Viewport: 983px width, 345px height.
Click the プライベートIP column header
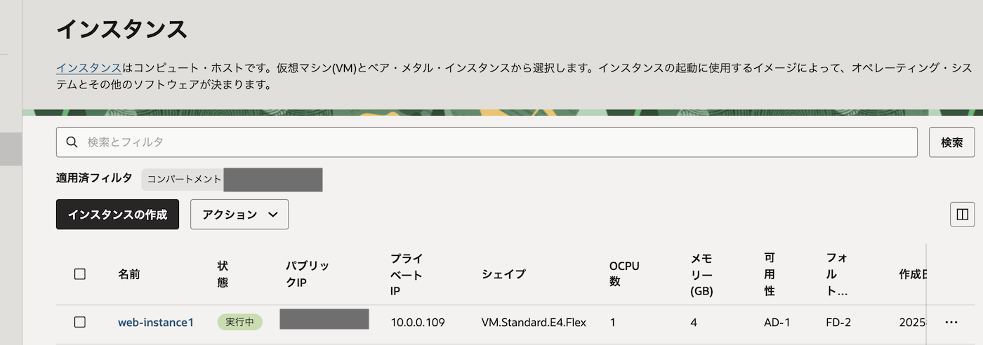click(407, 274)
